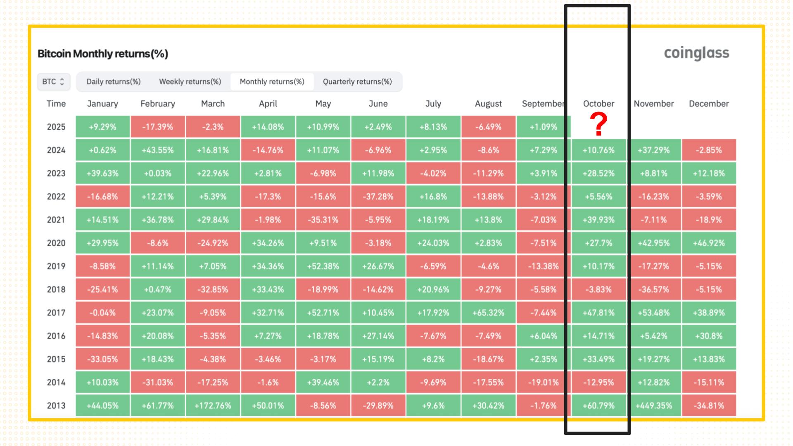The image size is (793, 446).
Task: Click October 2024 +10.76% cell
Action: tap(598, 150)
